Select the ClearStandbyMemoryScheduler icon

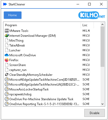tap(7, 75)
